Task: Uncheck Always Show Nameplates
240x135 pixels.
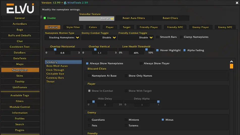Action: pyautogui.click(x=87, y=63)
